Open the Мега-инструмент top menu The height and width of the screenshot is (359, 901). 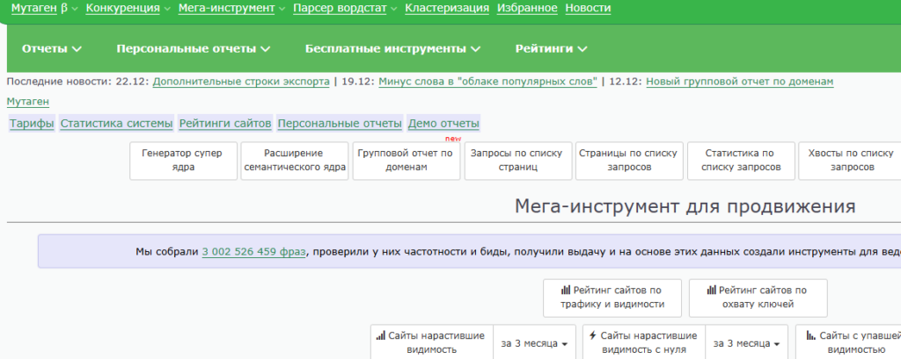click(226, 8)
